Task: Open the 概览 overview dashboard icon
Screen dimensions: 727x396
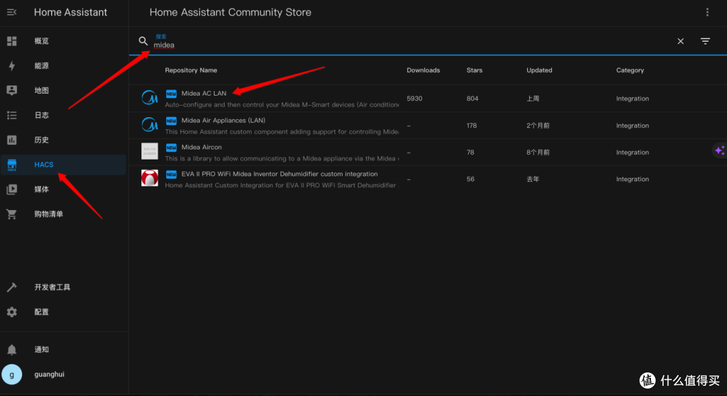Action: coord(11,41)
